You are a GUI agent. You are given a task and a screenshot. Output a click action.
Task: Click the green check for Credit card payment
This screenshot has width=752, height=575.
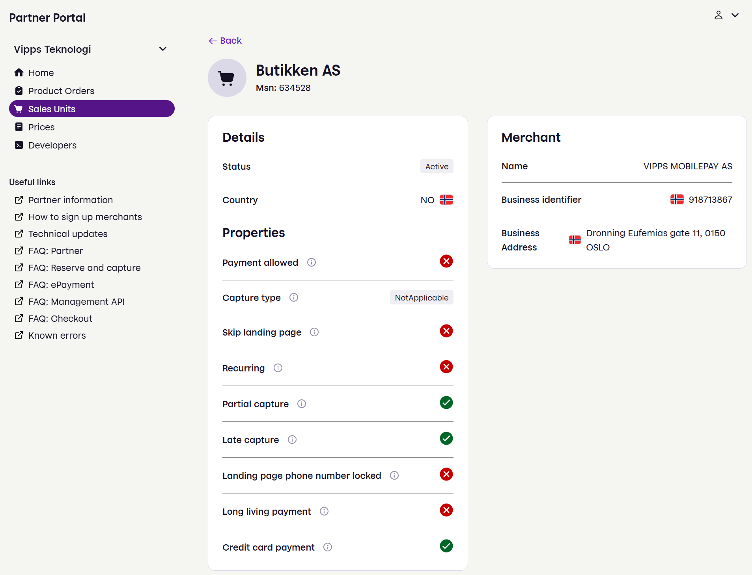pyautogui.click(x=446, y=546)
